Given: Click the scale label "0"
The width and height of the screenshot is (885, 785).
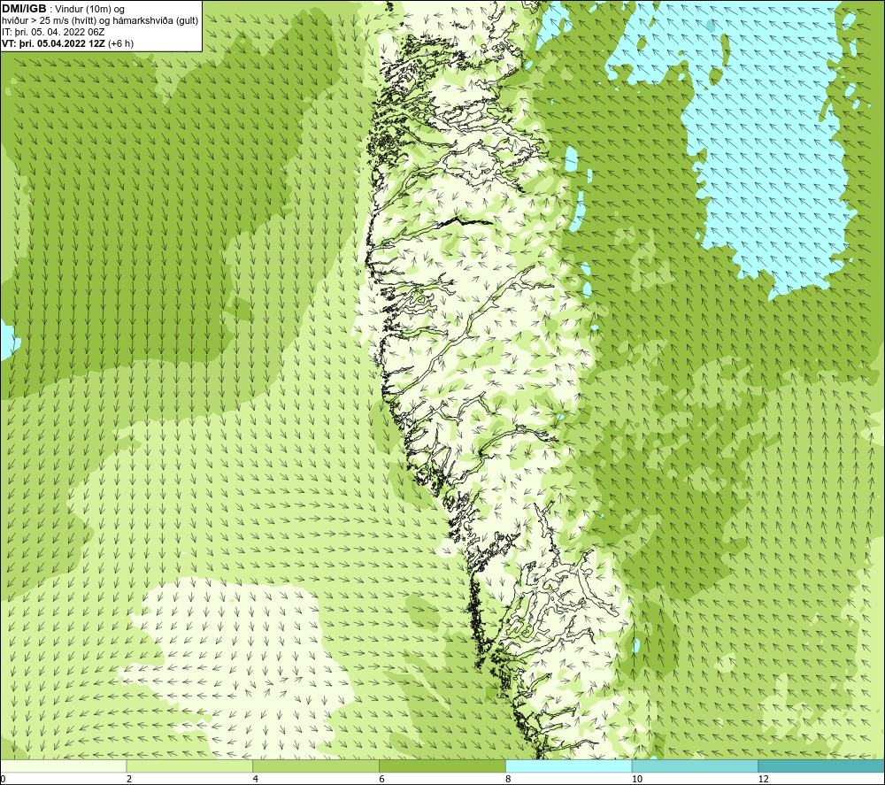Looking at the screenshot, I should [x=3, y=780].
